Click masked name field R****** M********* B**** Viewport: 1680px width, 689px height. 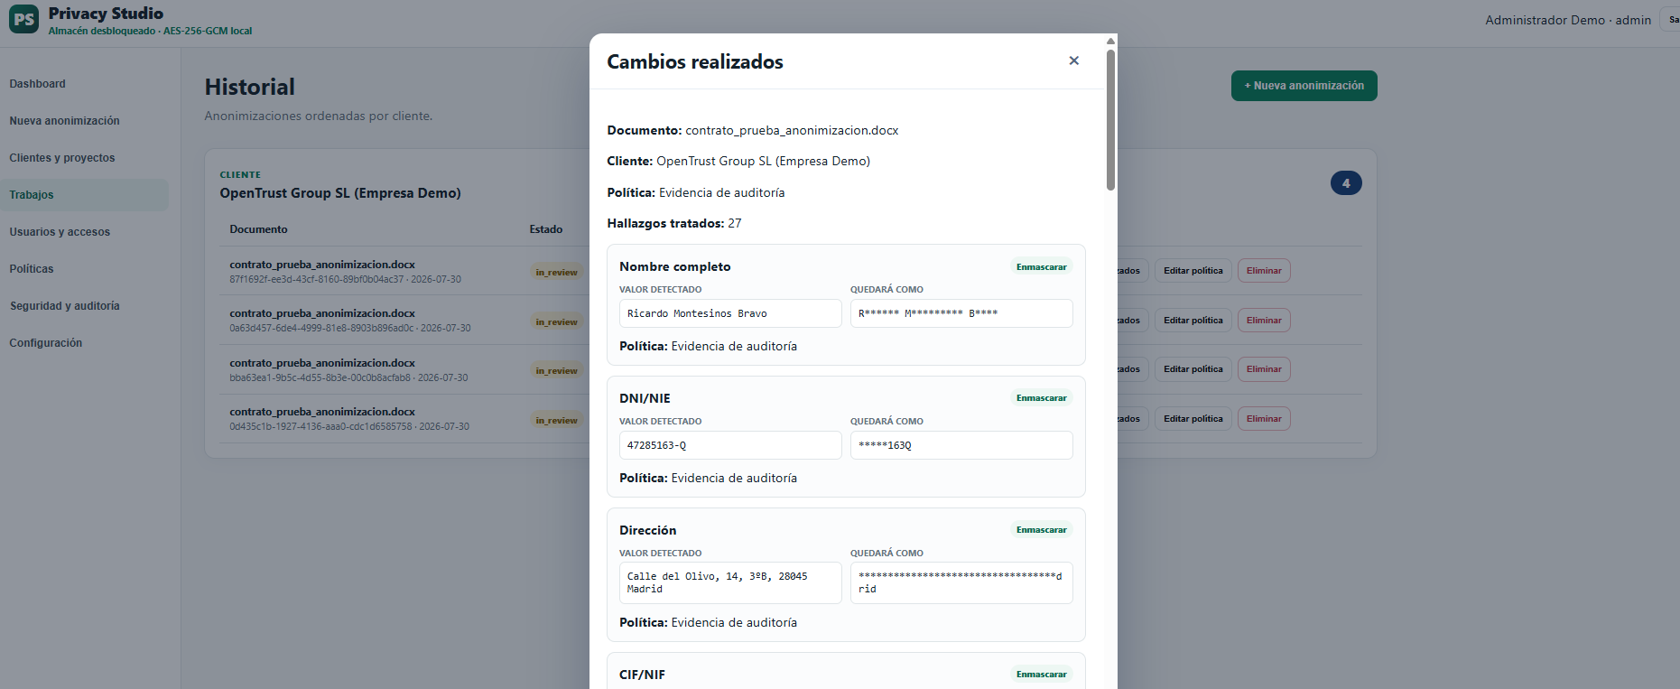pos(961,313)
